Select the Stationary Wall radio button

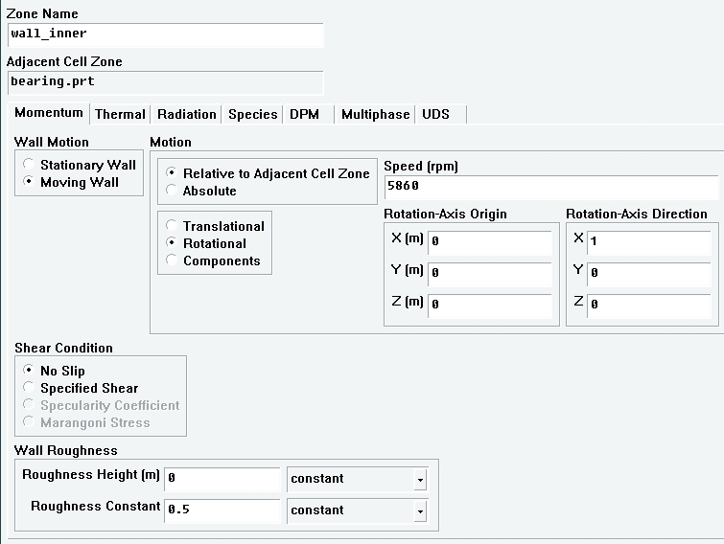pos(29,165)
